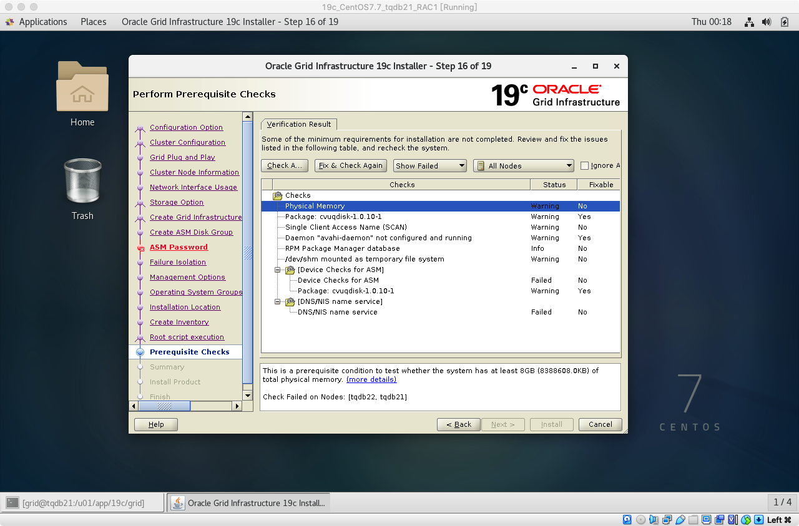Viewport: 799px width, 526px height.
Task: Click the Applications menu foot icon
Action: pos(9,22)
